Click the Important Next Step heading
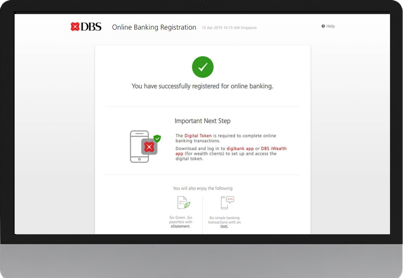Screen dimensions: 403x278 [x=202, y=121]
